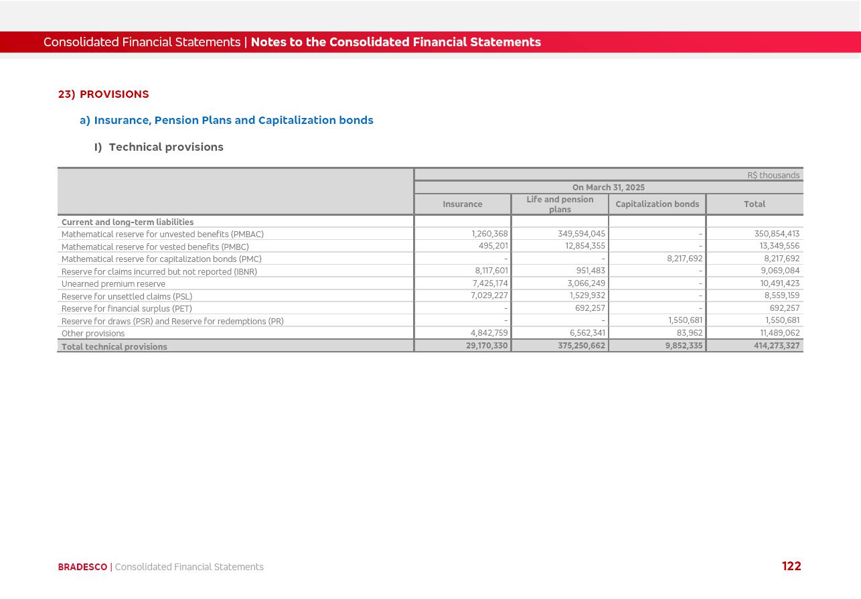
Task: Click the Insurance total cell 29,170,330
Action: click(486, 346)
